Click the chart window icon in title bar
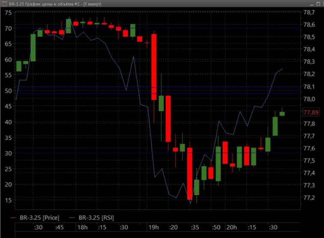 pyautogui.click(x=4, y=3)
